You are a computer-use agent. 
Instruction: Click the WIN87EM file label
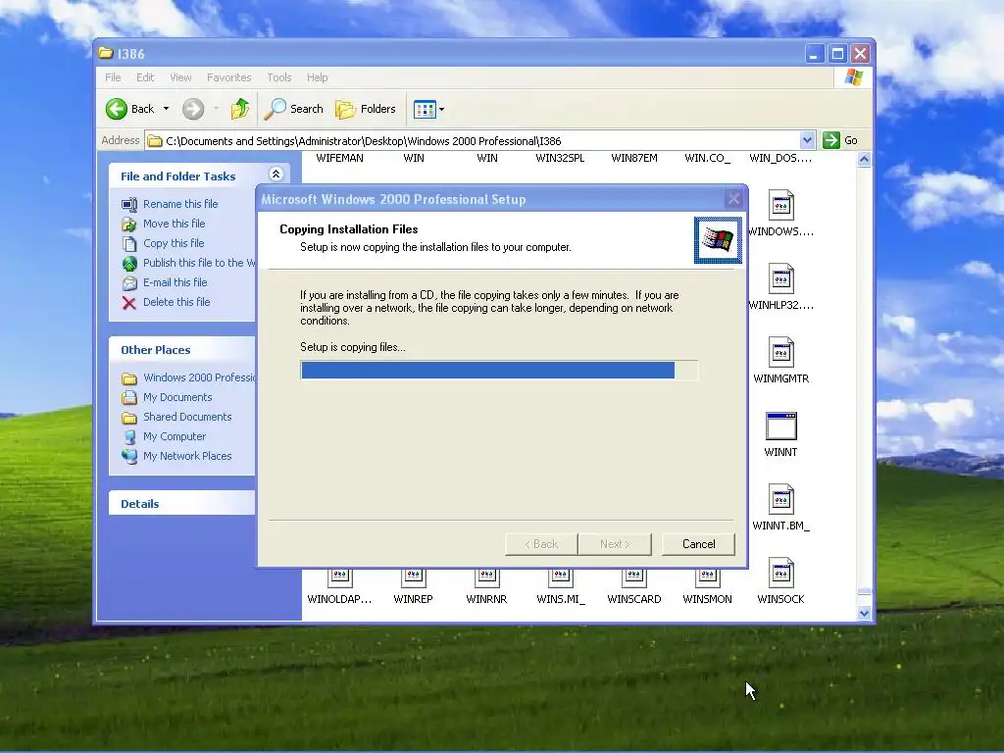(634, 158)
